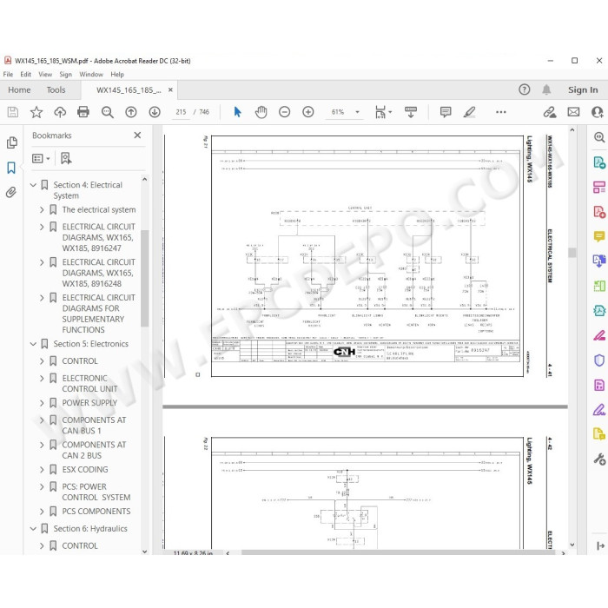Open COMPONENTS AT CAN 2 BUS bookmark

pyautogui.click(x=94, y=450)
